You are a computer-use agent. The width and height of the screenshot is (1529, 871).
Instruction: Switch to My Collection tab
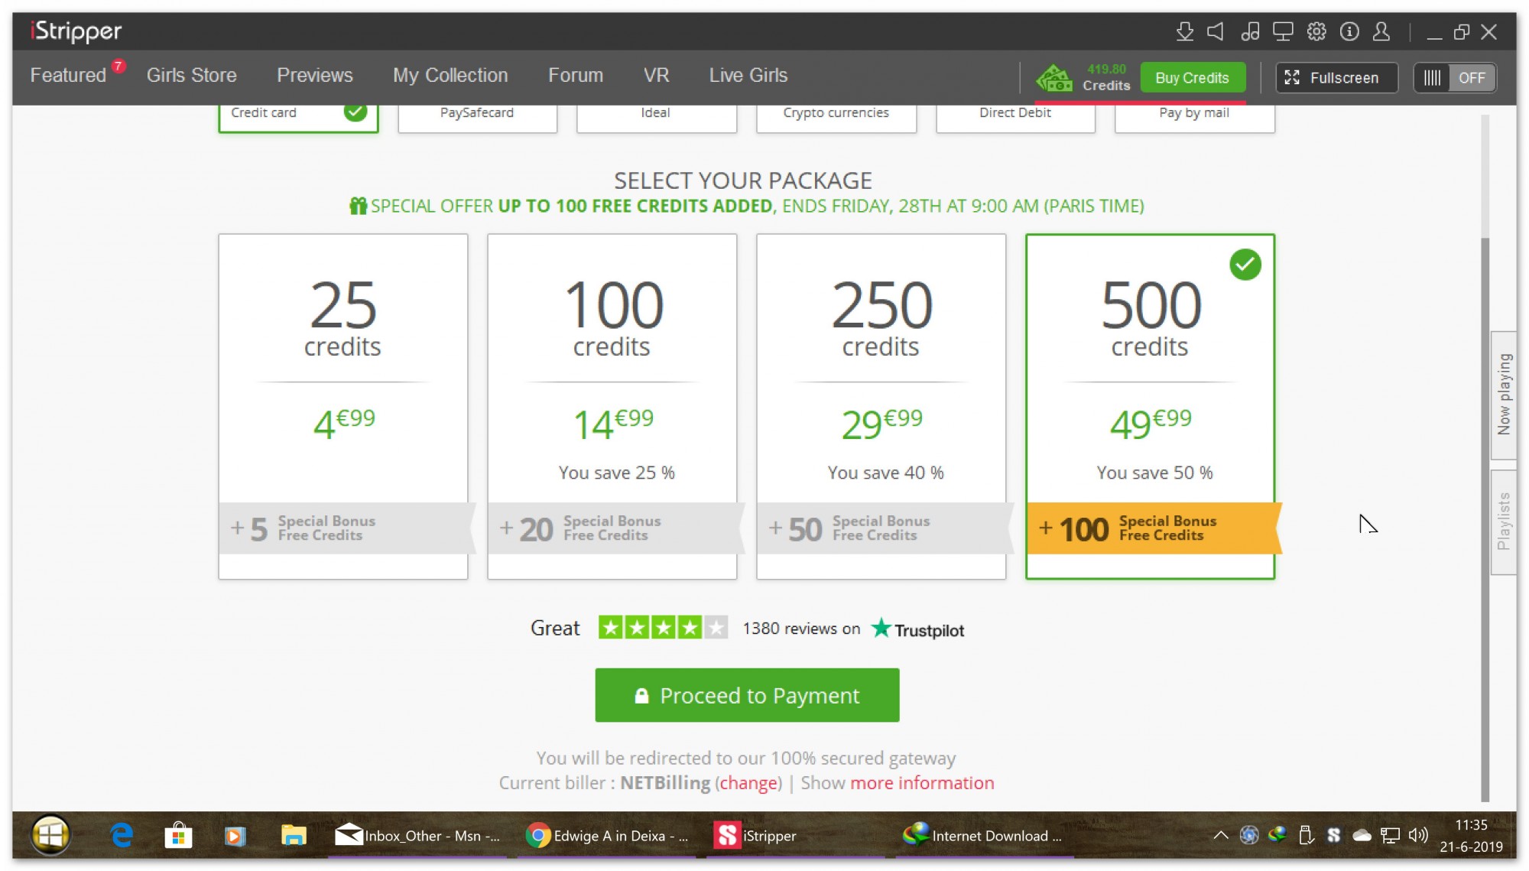450,75
